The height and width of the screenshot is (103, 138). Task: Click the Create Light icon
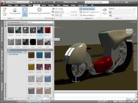[x=5, y=10]
